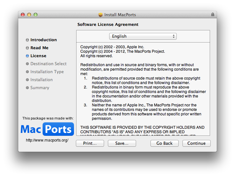The image size is (235, 177).
Task: Click the MacPorts Project copyright line
Action: coord(123,51)
